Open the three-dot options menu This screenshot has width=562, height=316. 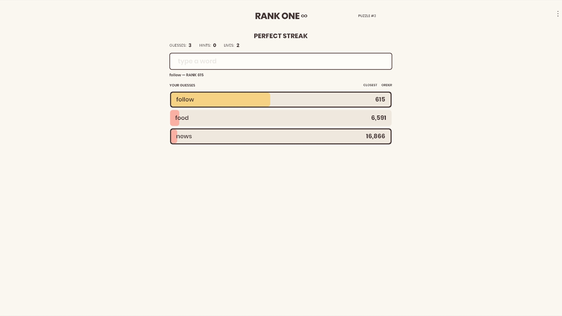tap(557, 14)
